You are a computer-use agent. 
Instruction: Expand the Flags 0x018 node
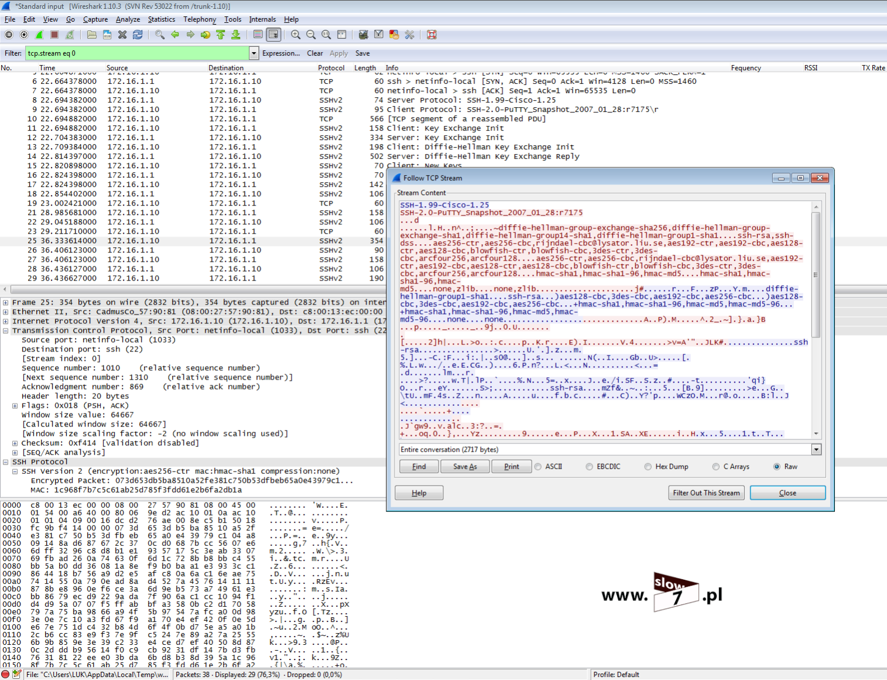(15, 406)
